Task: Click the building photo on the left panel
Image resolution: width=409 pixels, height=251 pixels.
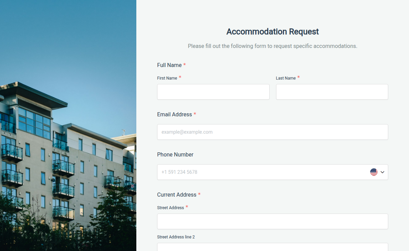Action: click(68, 136)
